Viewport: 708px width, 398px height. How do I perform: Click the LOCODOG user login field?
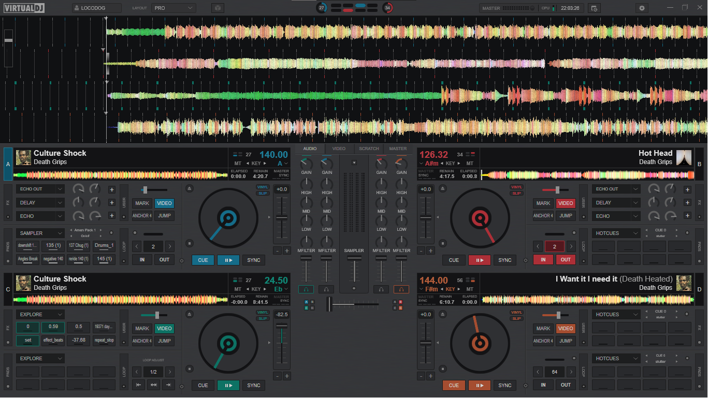coord(97,8)
